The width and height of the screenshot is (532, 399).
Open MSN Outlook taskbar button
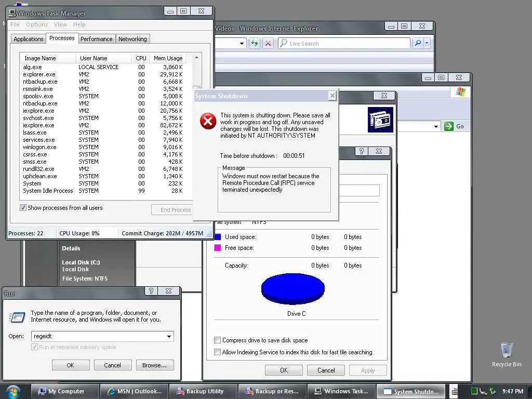pos(134,391)
